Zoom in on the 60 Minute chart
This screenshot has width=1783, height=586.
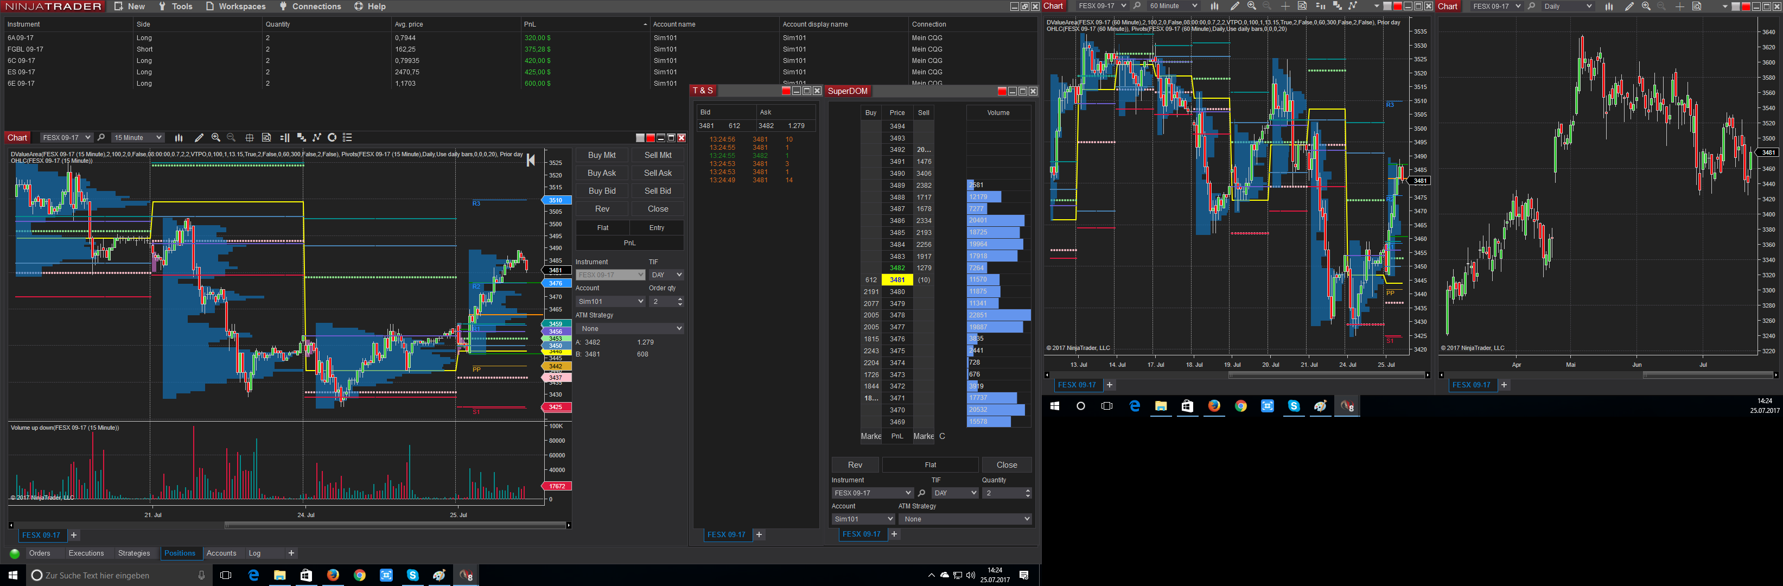click(1251, 6)
